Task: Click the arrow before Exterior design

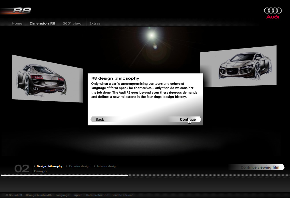Action: click(67, 166)
